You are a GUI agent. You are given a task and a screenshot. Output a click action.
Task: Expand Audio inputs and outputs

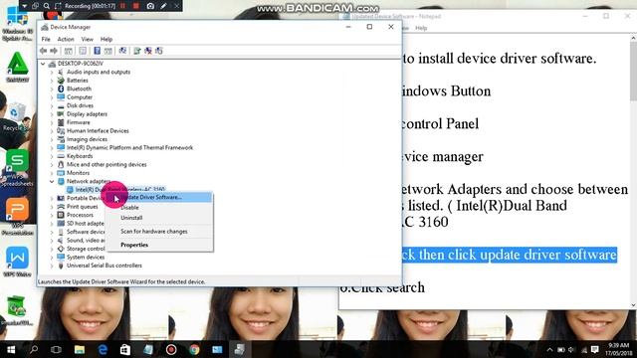tap(52, 73)
